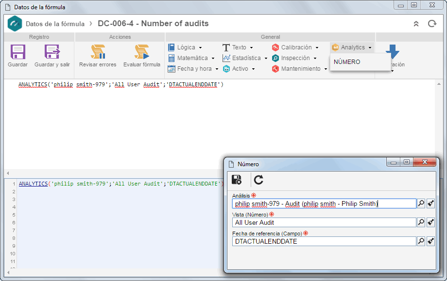Expand the Estadística dropdown arrow

(x=266, y=58)
